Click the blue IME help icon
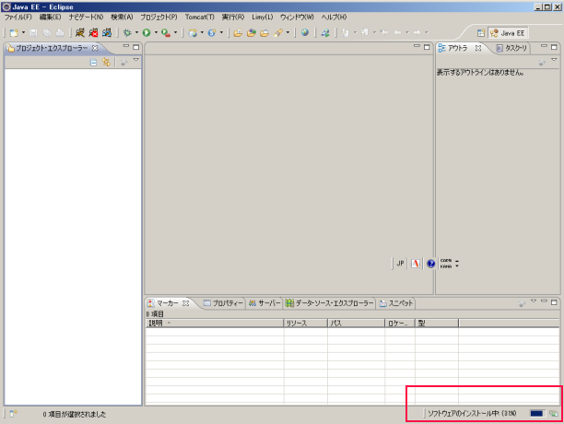 tap(431, 264)
